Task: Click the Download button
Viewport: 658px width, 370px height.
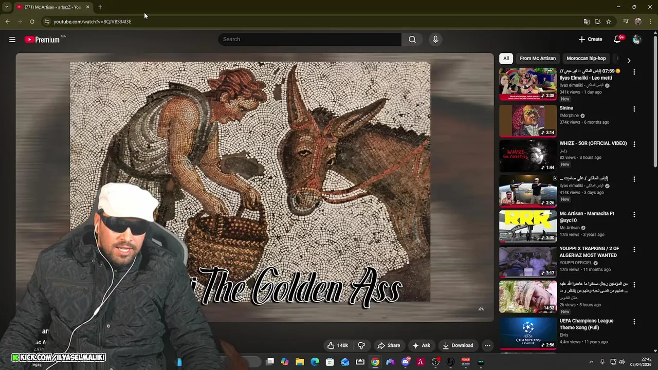Action: (x=458, y=345)
